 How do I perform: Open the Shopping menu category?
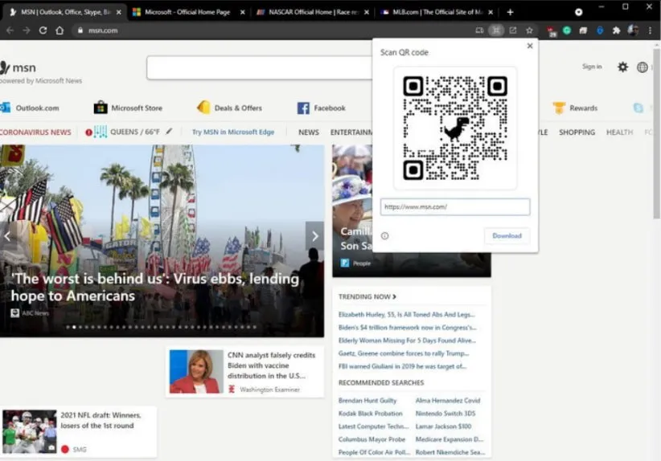pyautogui.click(x=577, y=133)
